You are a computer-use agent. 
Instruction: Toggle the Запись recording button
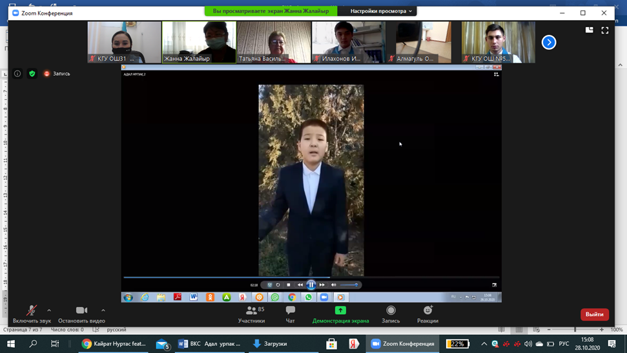coord(391,314)
